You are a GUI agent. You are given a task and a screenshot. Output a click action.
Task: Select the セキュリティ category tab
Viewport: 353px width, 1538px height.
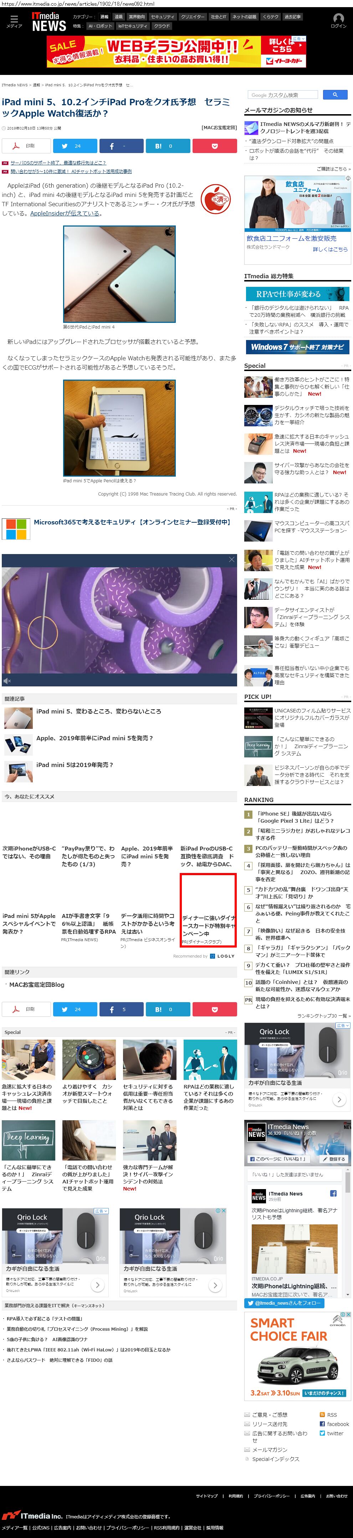(162, 17)
